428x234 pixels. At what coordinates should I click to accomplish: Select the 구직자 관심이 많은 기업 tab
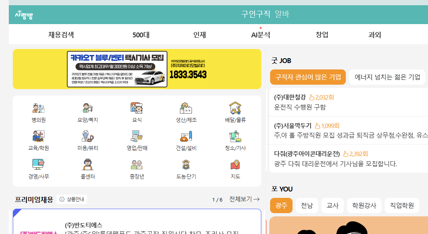pyautogui.click(x=308, y=77)
